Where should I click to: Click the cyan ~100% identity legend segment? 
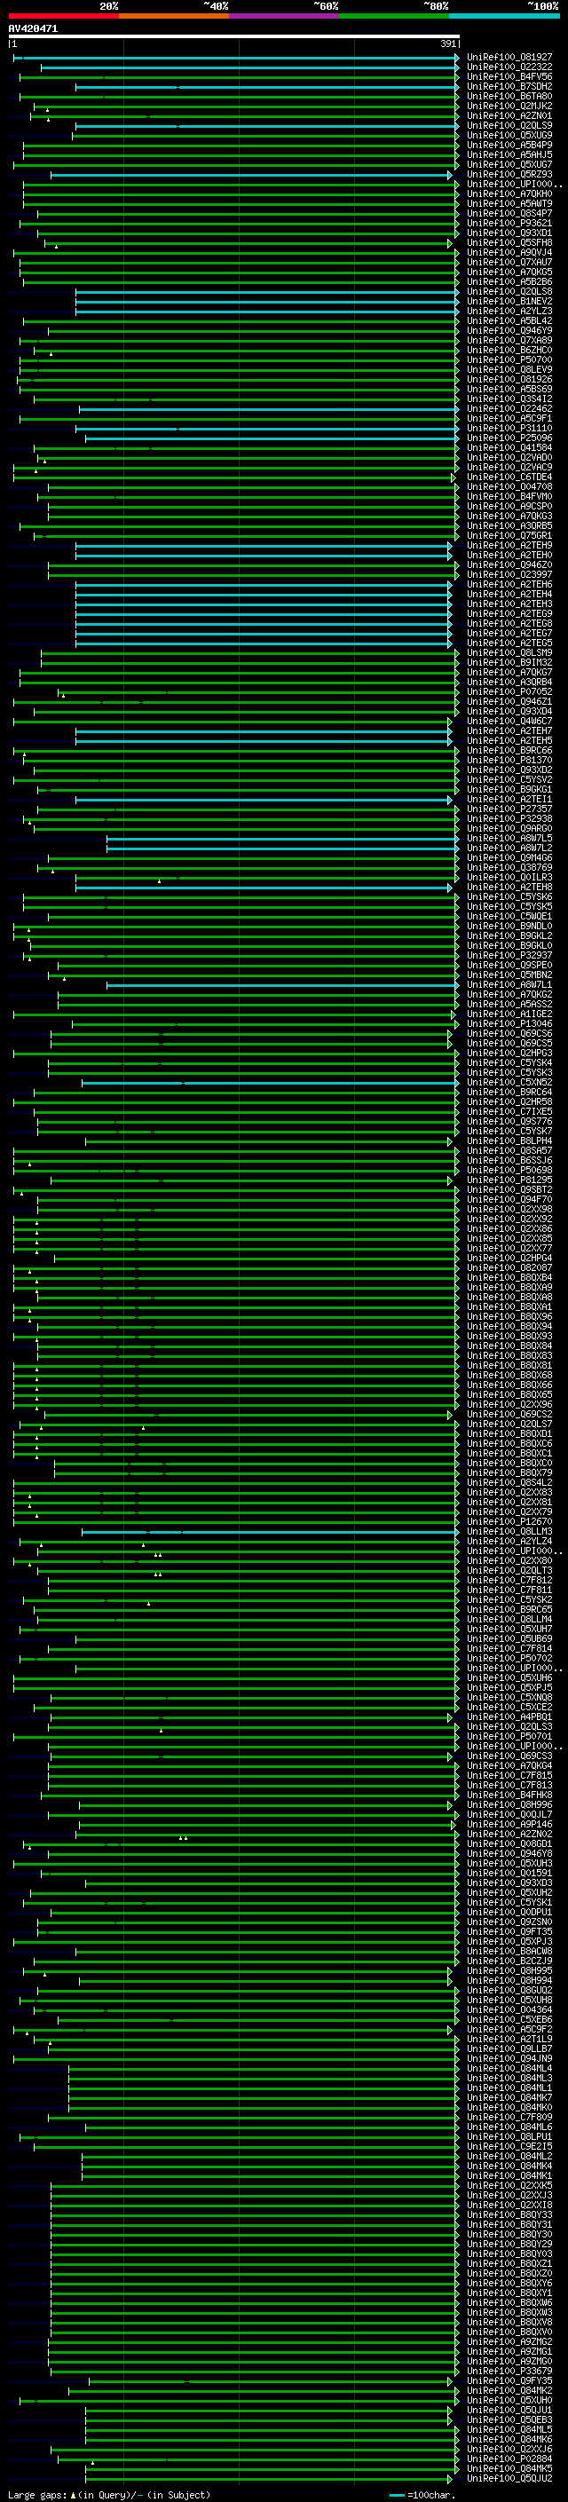(504, 16)
